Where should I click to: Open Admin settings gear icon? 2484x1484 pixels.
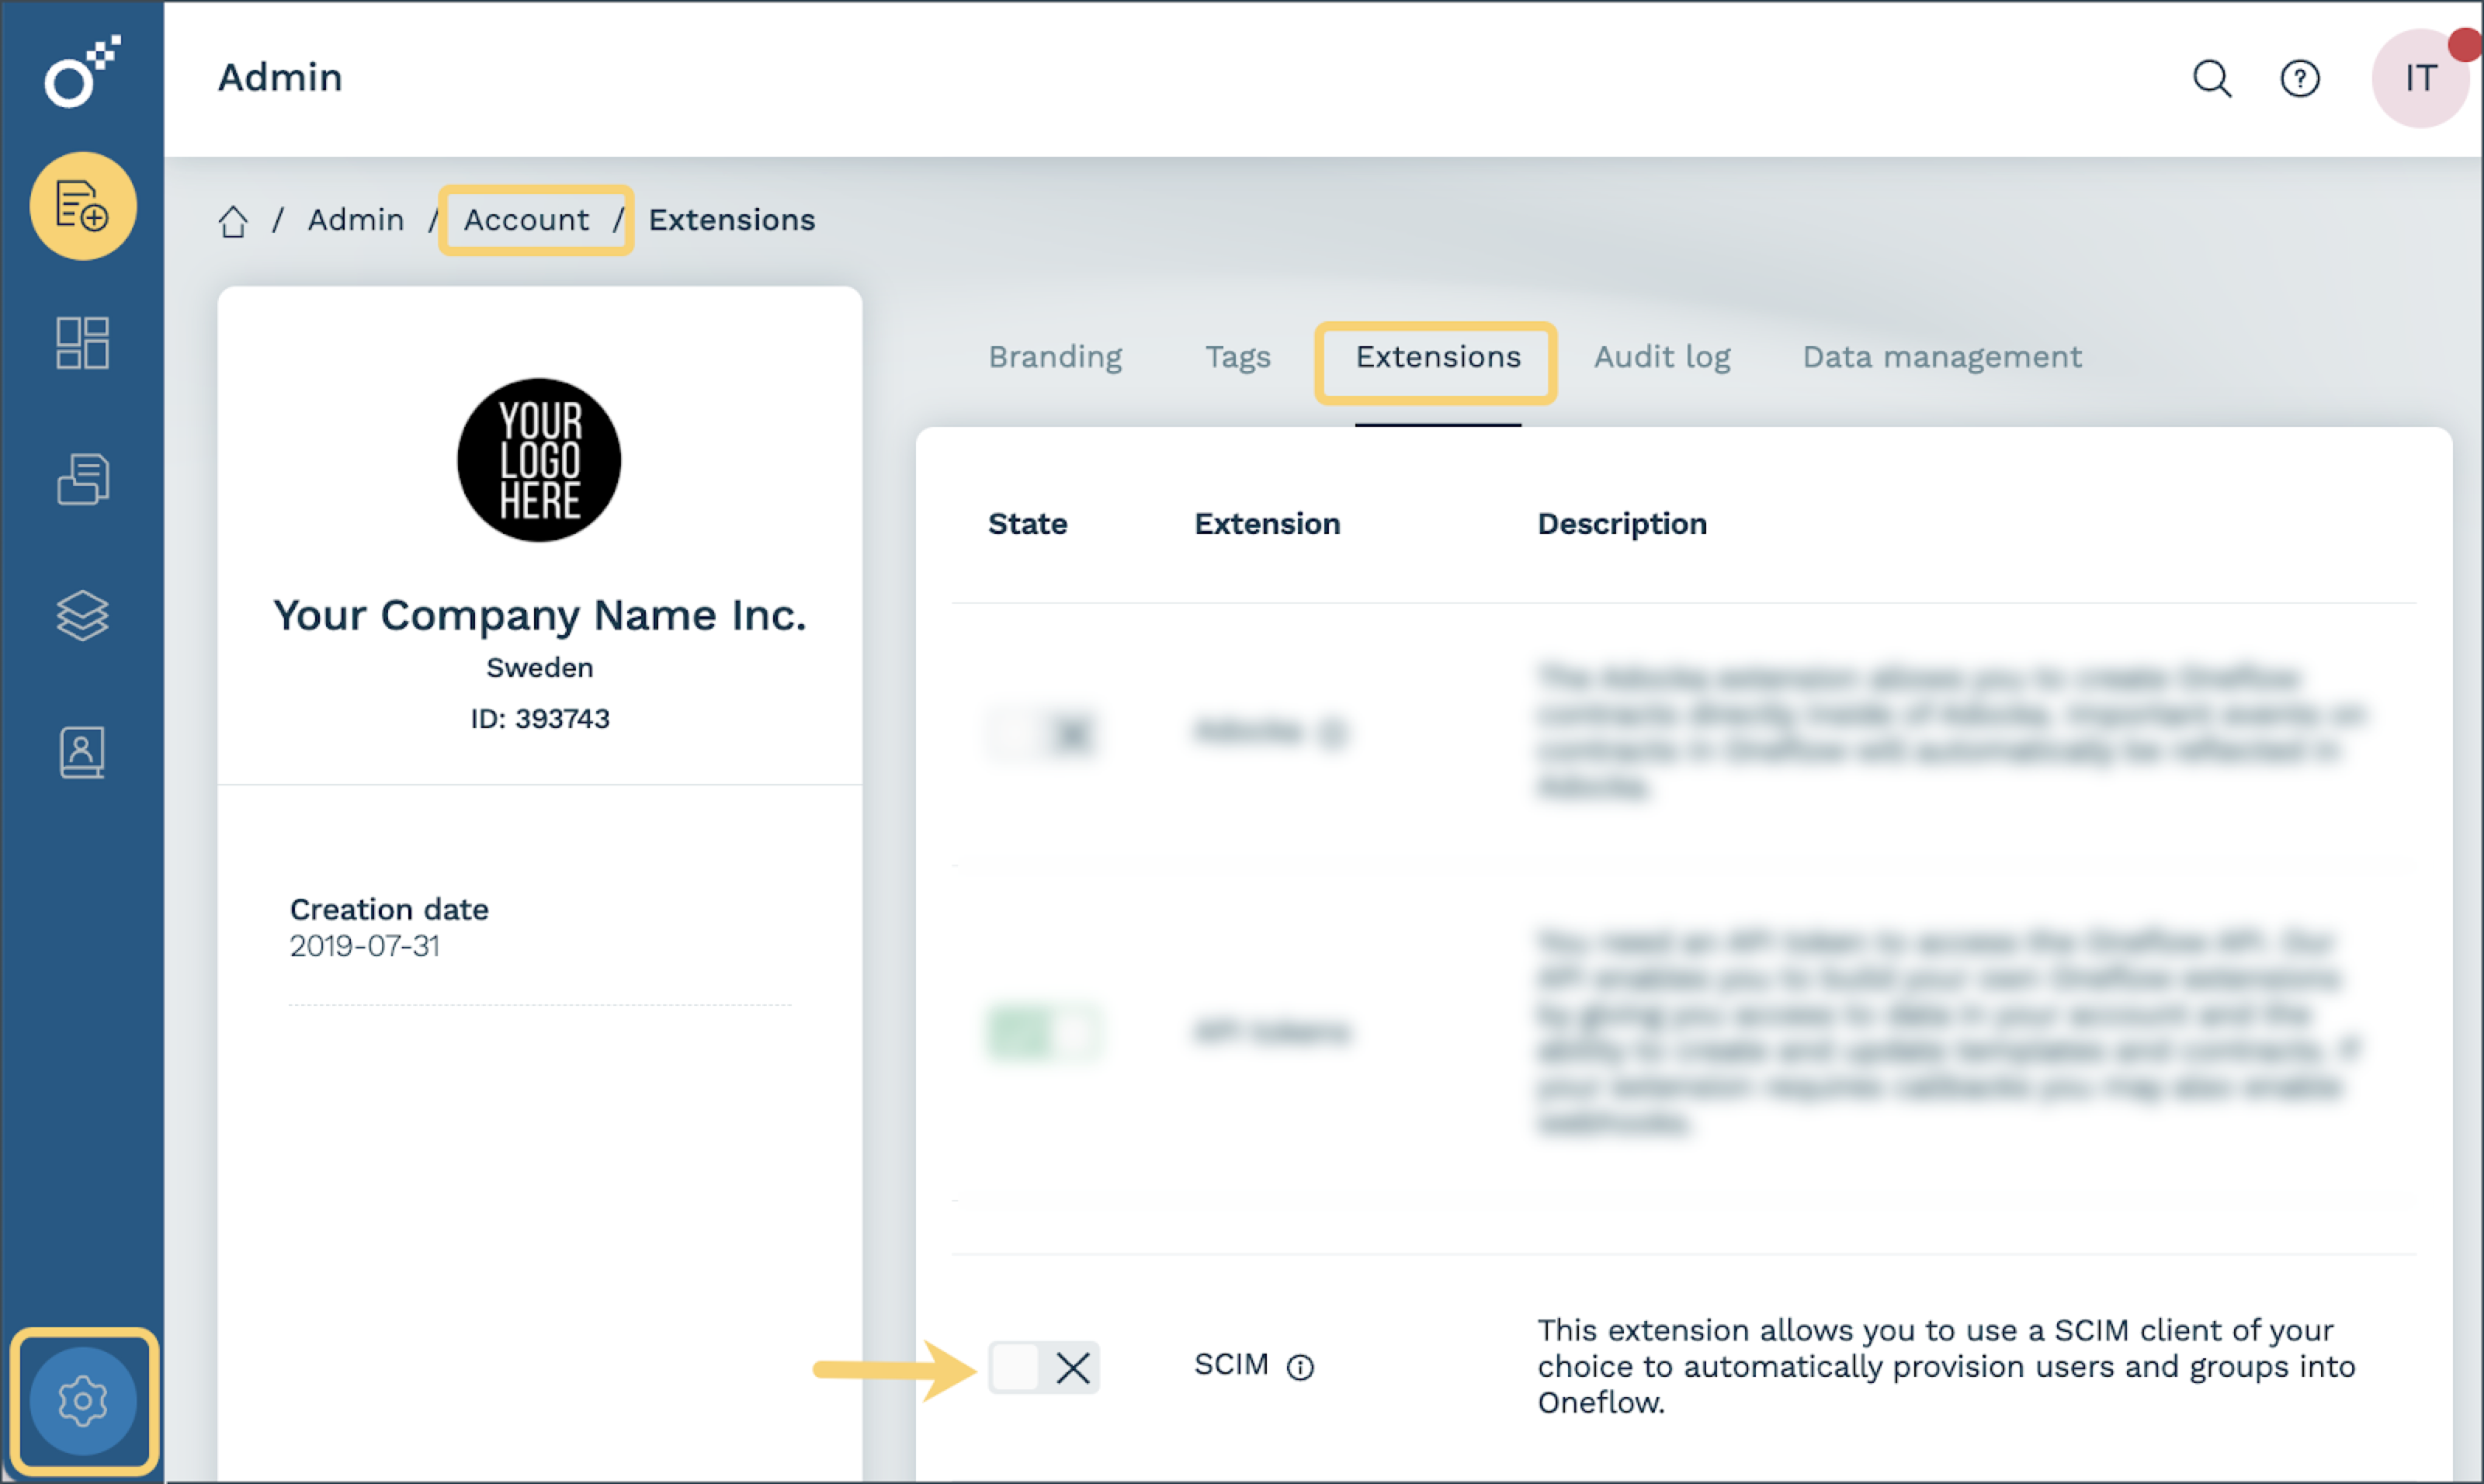pos(83,1400)
